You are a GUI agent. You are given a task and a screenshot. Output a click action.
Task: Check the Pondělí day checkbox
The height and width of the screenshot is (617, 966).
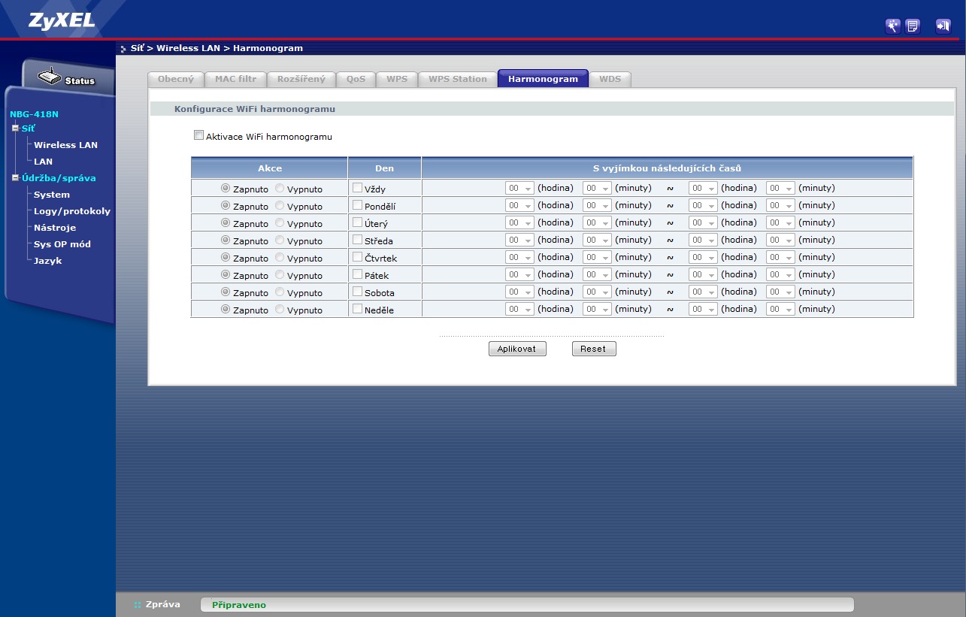tap(357, 204)
